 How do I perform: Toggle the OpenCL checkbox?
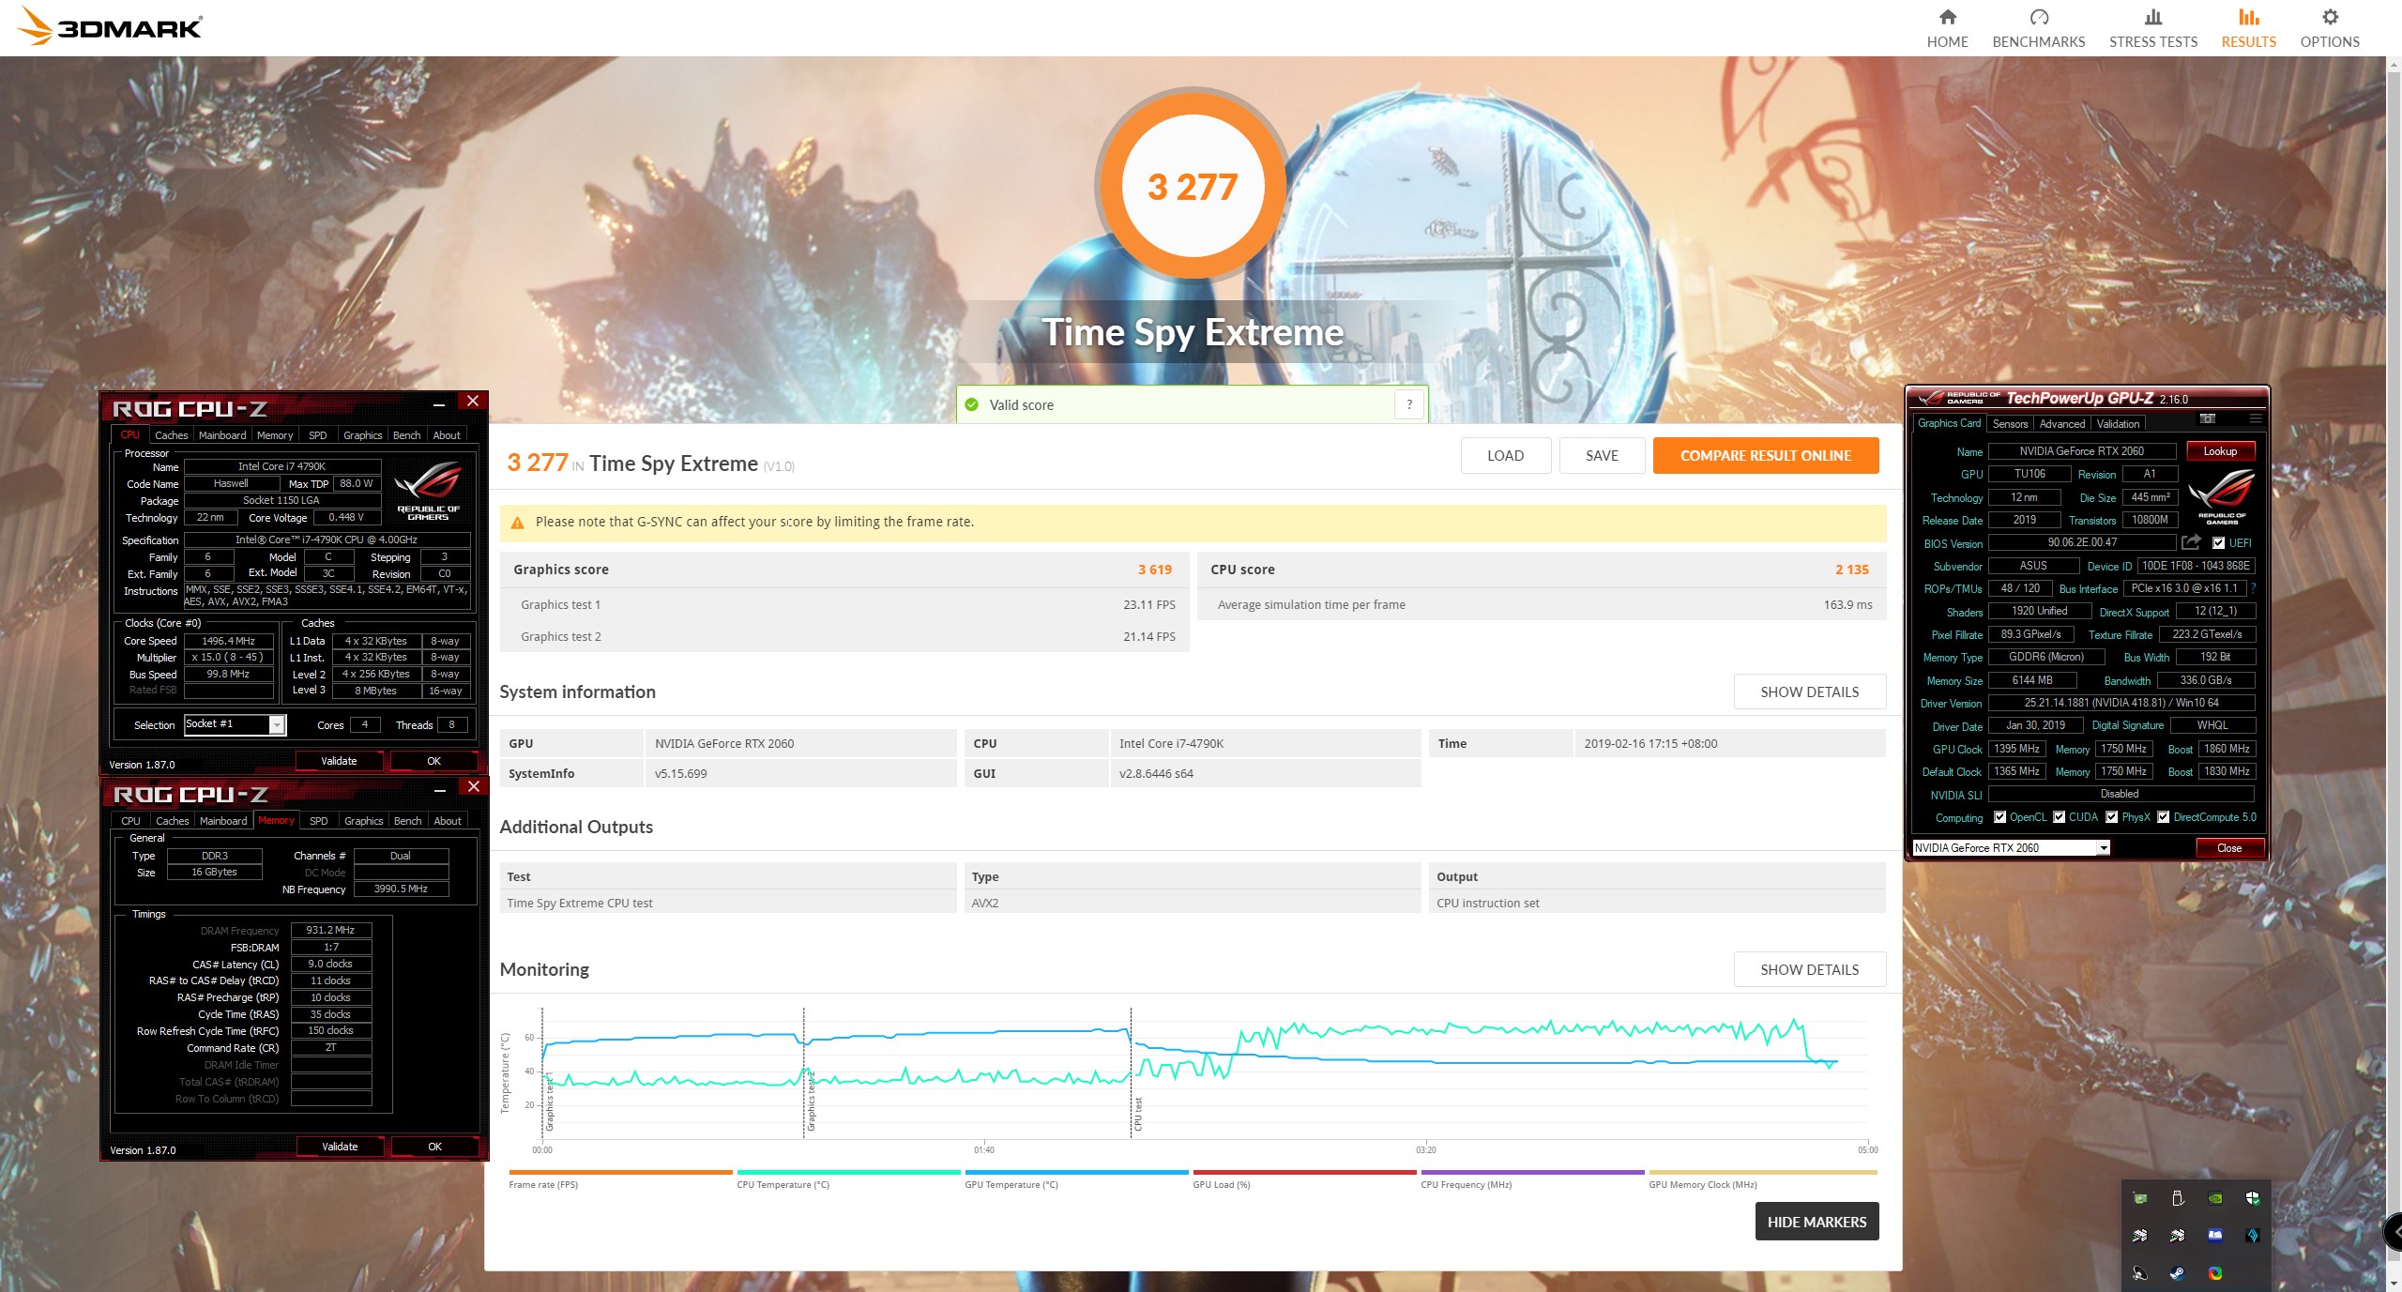point(1999,817)
